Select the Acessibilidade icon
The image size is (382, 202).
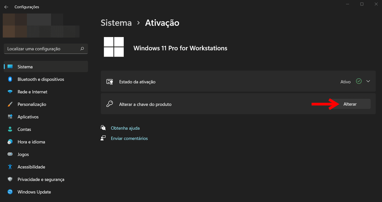(10, 167)
